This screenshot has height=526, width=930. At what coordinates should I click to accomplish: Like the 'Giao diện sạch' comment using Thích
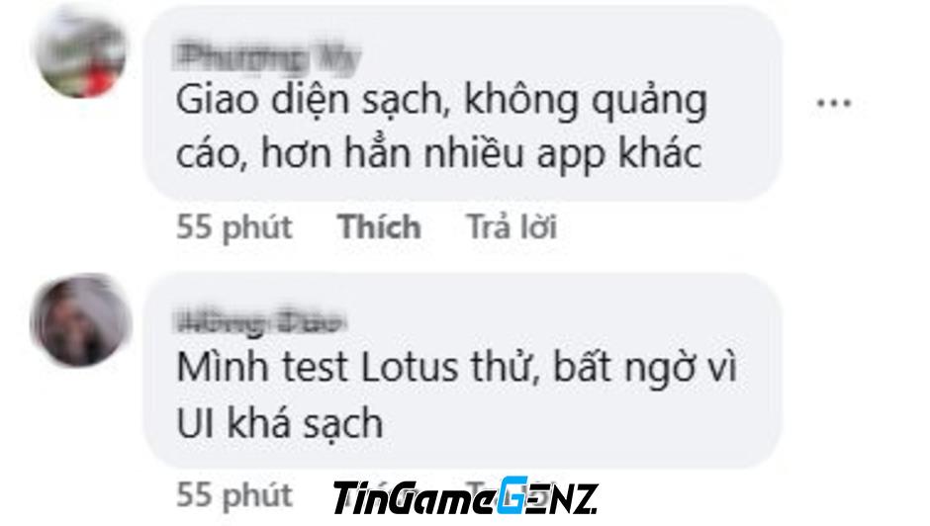379,227
